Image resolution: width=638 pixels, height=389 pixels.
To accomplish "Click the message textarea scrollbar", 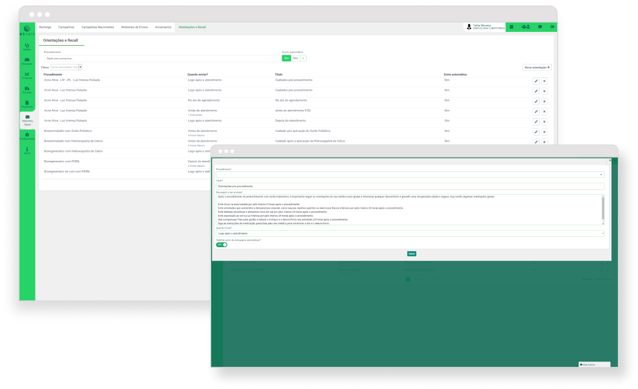I will (603, 207).
